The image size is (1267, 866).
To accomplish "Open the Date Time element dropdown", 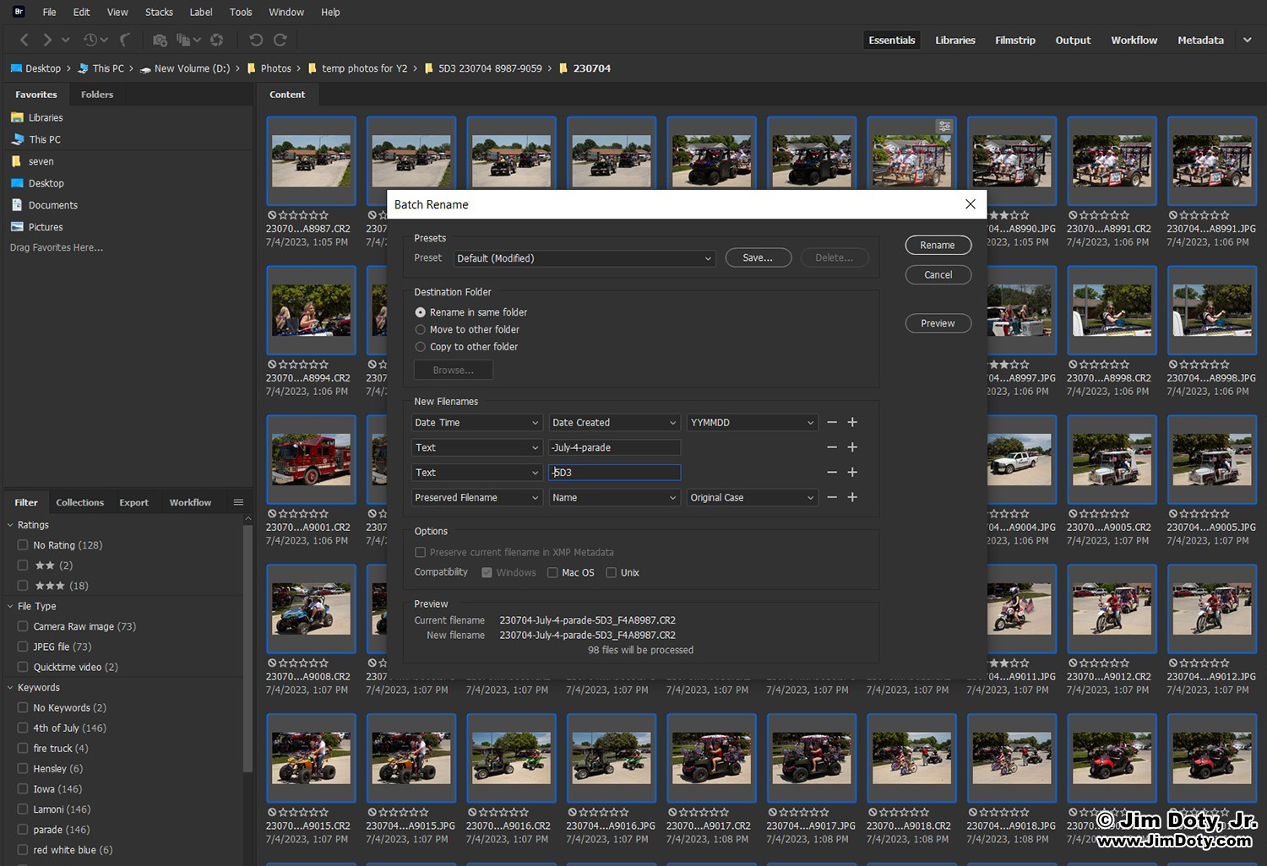I will [476, 422].
